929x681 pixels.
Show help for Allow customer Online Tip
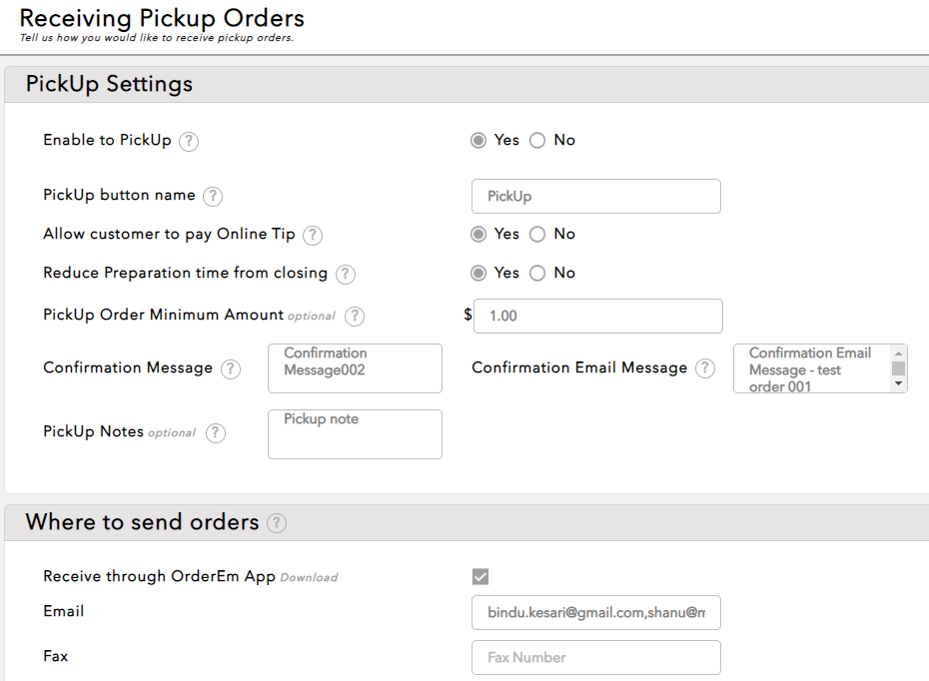(x=313, y=235)
